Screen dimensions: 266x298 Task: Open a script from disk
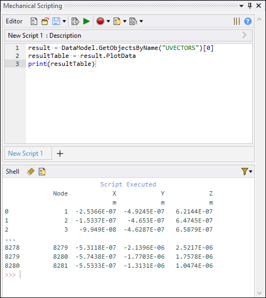pyautogui.click(x=45, y=21)
